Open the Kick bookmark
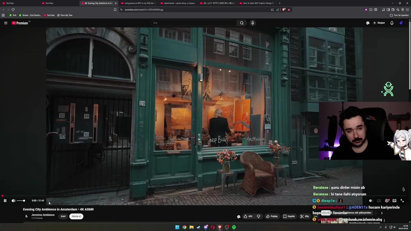 point(13,15)
